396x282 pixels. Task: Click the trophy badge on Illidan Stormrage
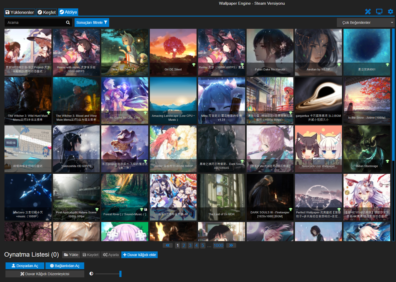(387, 161)
